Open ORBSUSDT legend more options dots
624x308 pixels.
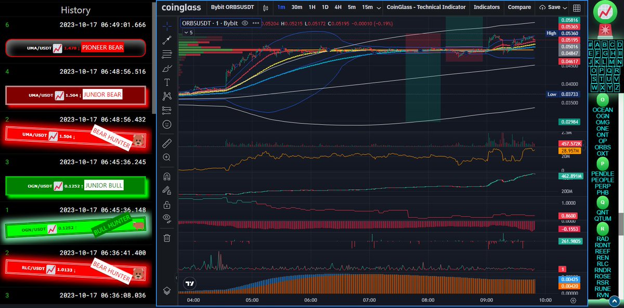click(x=255, y=23)
